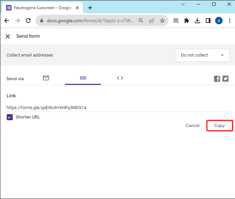
Task: Open a new browser tab
Action: 90,8
